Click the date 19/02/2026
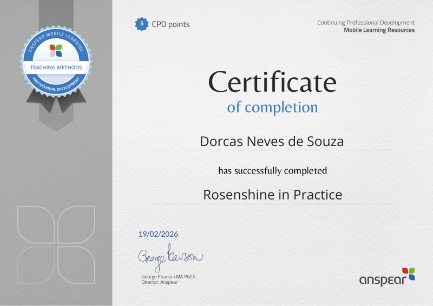This screenshot has height=306, width=433. tap(158, 234)
